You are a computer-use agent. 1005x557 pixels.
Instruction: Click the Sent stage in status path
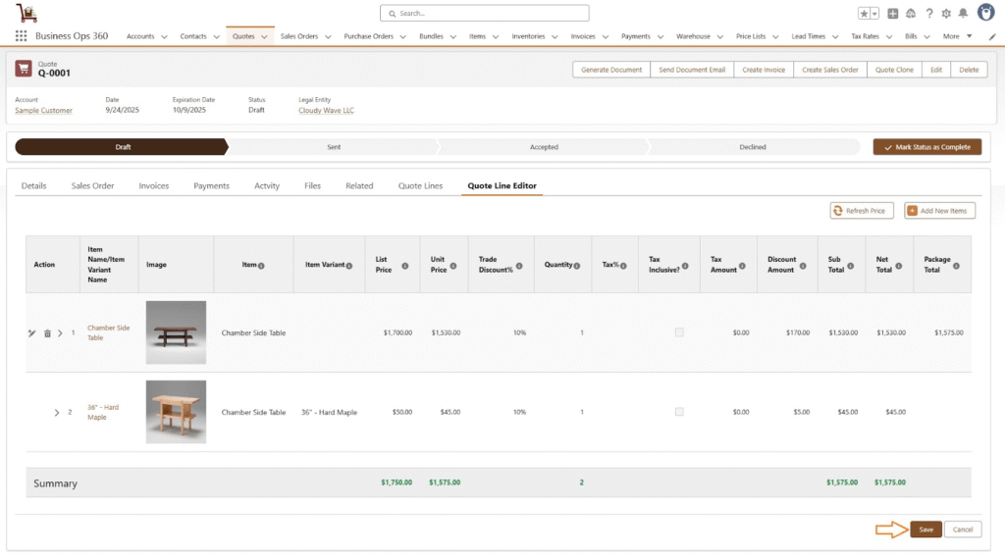pyautogui.click(x=334, y=147)
